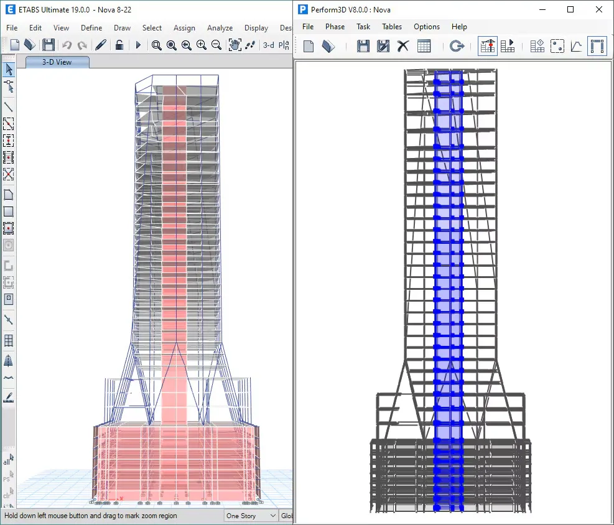
Task: Switch to 3-d view button
Action: (x=268, y=45)
